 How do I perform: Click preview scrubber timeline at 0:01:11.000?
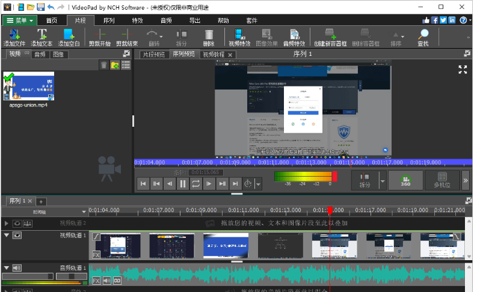click(273, 163)
